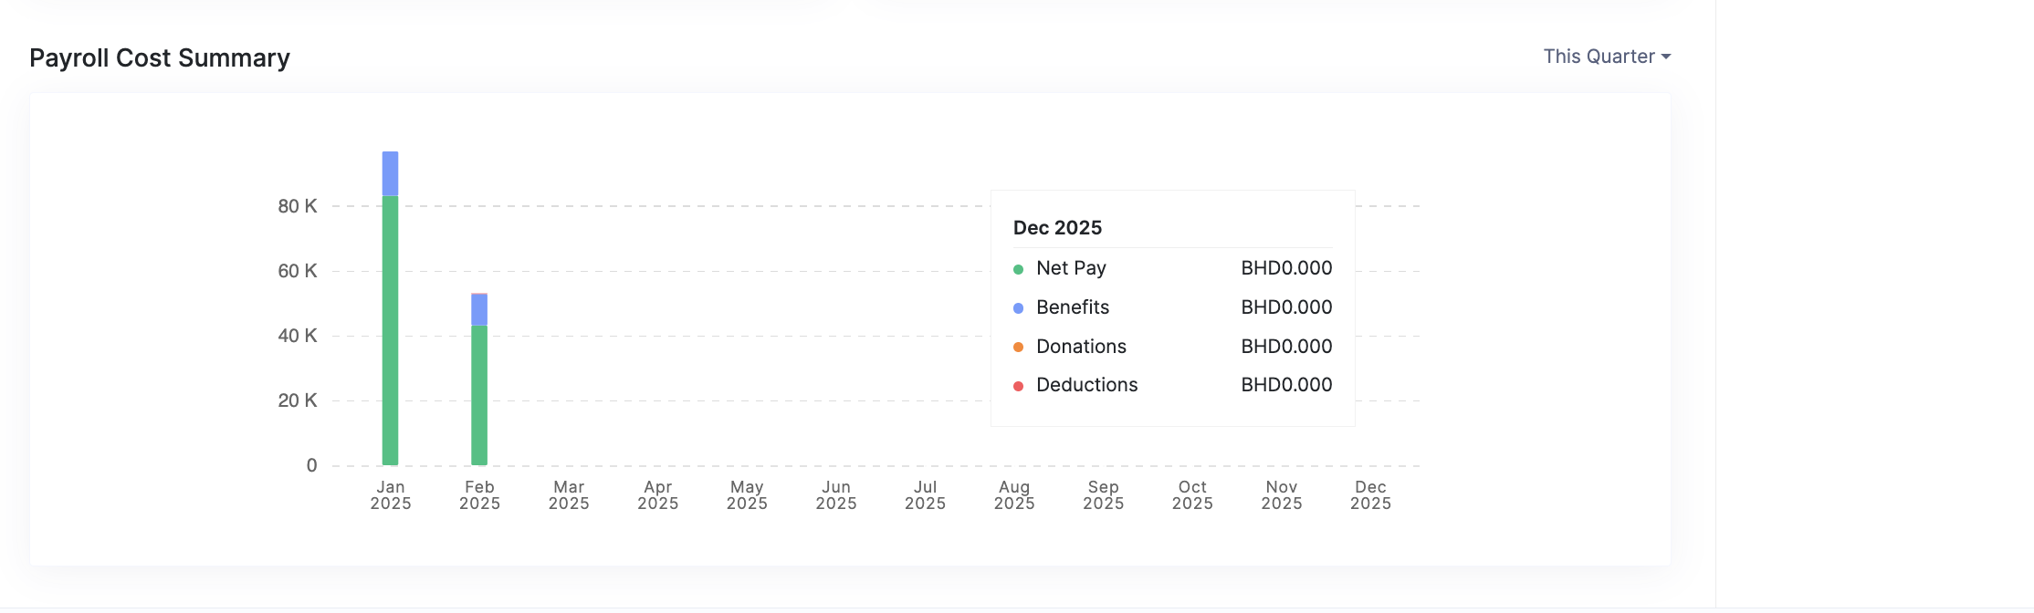Image resolution: width=2034 pixels, height=613 pixels.
Task: Click the 80 K y-axis label
Action: (x=298, y=206)
